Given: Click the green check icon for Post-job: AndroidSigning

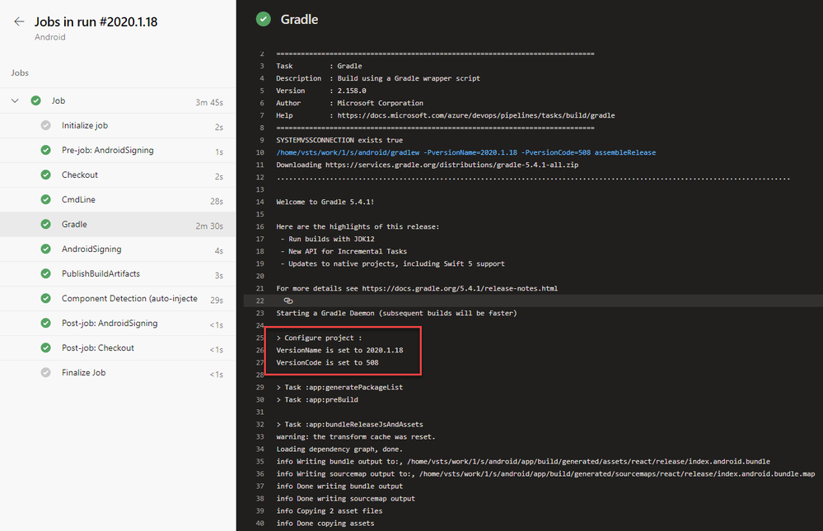Looking at the screenshot, I should [x=45, y=324].
